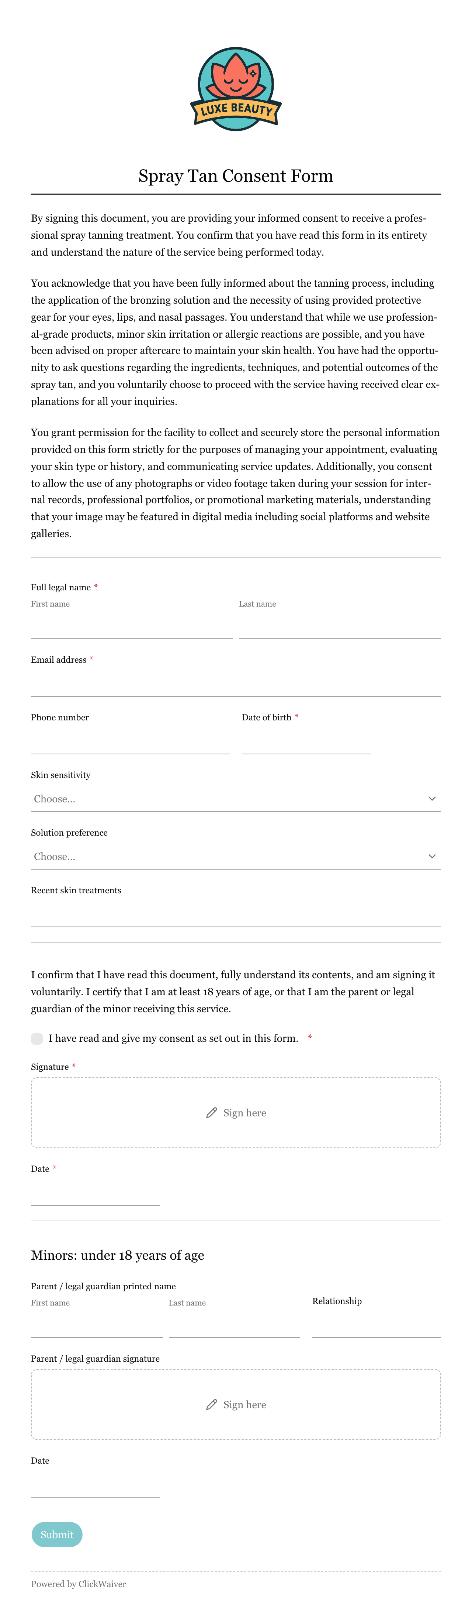
Task: Select the Date of birth field
Action: click(x=306, y=742)
